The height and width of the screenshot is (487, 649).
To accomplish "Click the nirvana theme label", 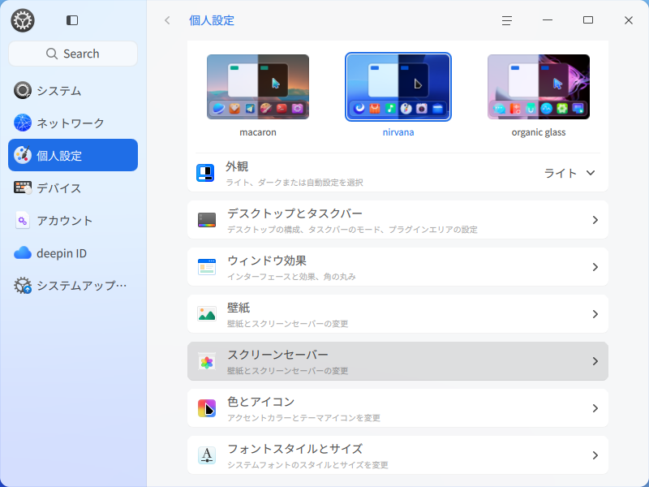I will coord(398,132).
